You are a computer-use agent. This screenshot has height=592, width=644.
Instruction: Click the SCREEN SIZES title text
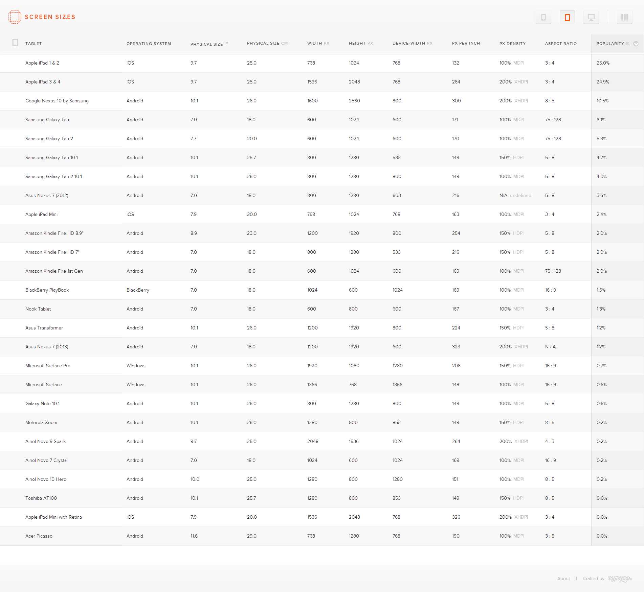pos(50,17)
